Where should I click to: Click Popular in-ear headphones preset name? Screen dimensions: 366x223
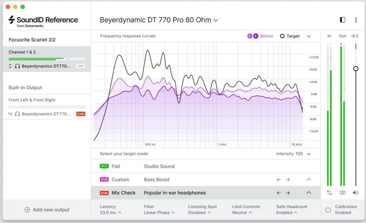(175, 193)
